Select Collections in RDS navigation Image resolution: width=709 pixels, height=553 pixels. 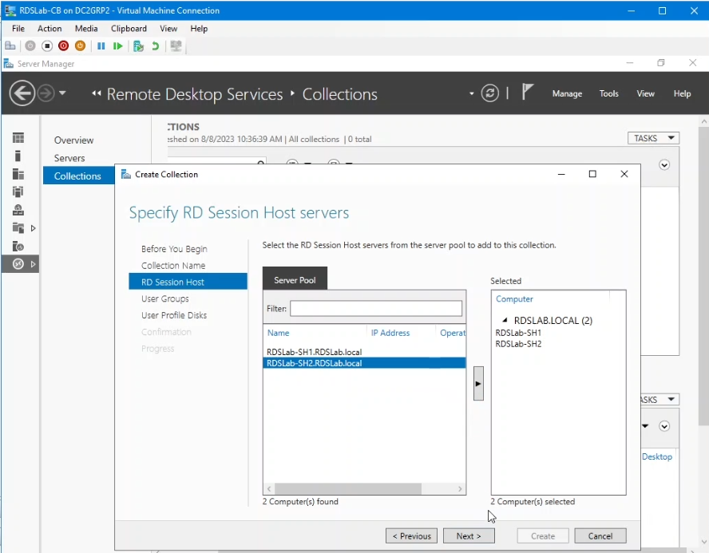pos(79,176)
